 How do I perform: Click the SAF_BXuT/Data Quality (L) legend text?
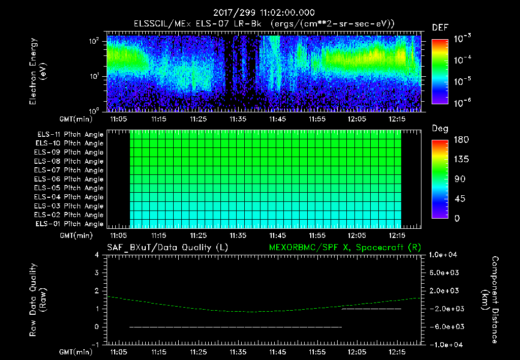coord(168,248)
